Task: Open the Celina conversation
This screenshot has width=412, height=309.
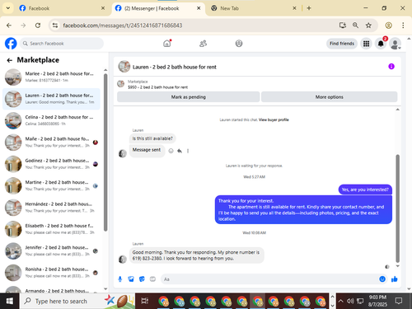Action: click(51, 120)
